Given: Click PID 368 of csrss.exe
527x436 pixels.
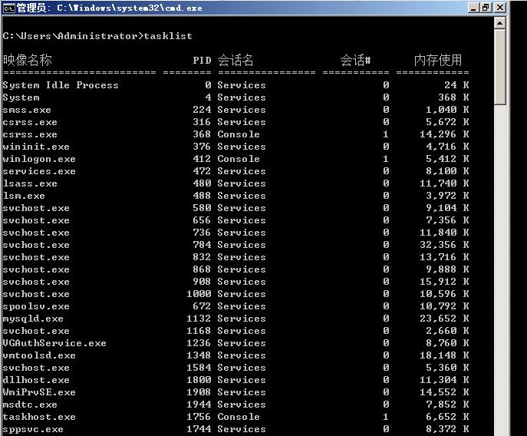Looking at the screenshot, I should (x=202, y=134).
